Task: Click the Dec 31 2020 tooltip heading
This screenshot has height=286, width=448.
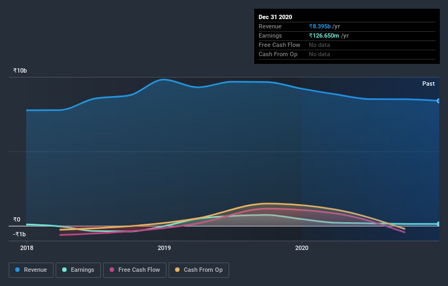Action: 275,17
